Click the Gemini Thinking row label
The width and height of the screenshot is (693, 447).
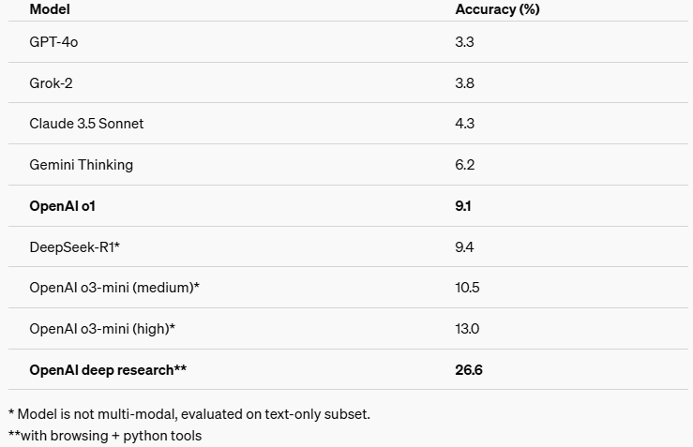(82, 165)
